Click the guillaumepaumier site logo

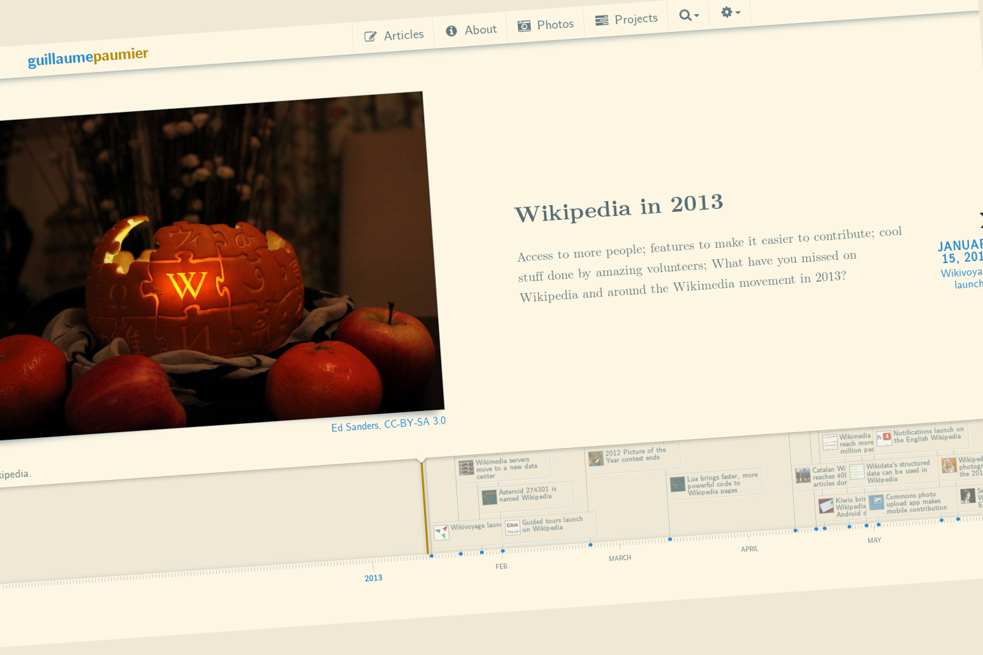click(88, 57)
